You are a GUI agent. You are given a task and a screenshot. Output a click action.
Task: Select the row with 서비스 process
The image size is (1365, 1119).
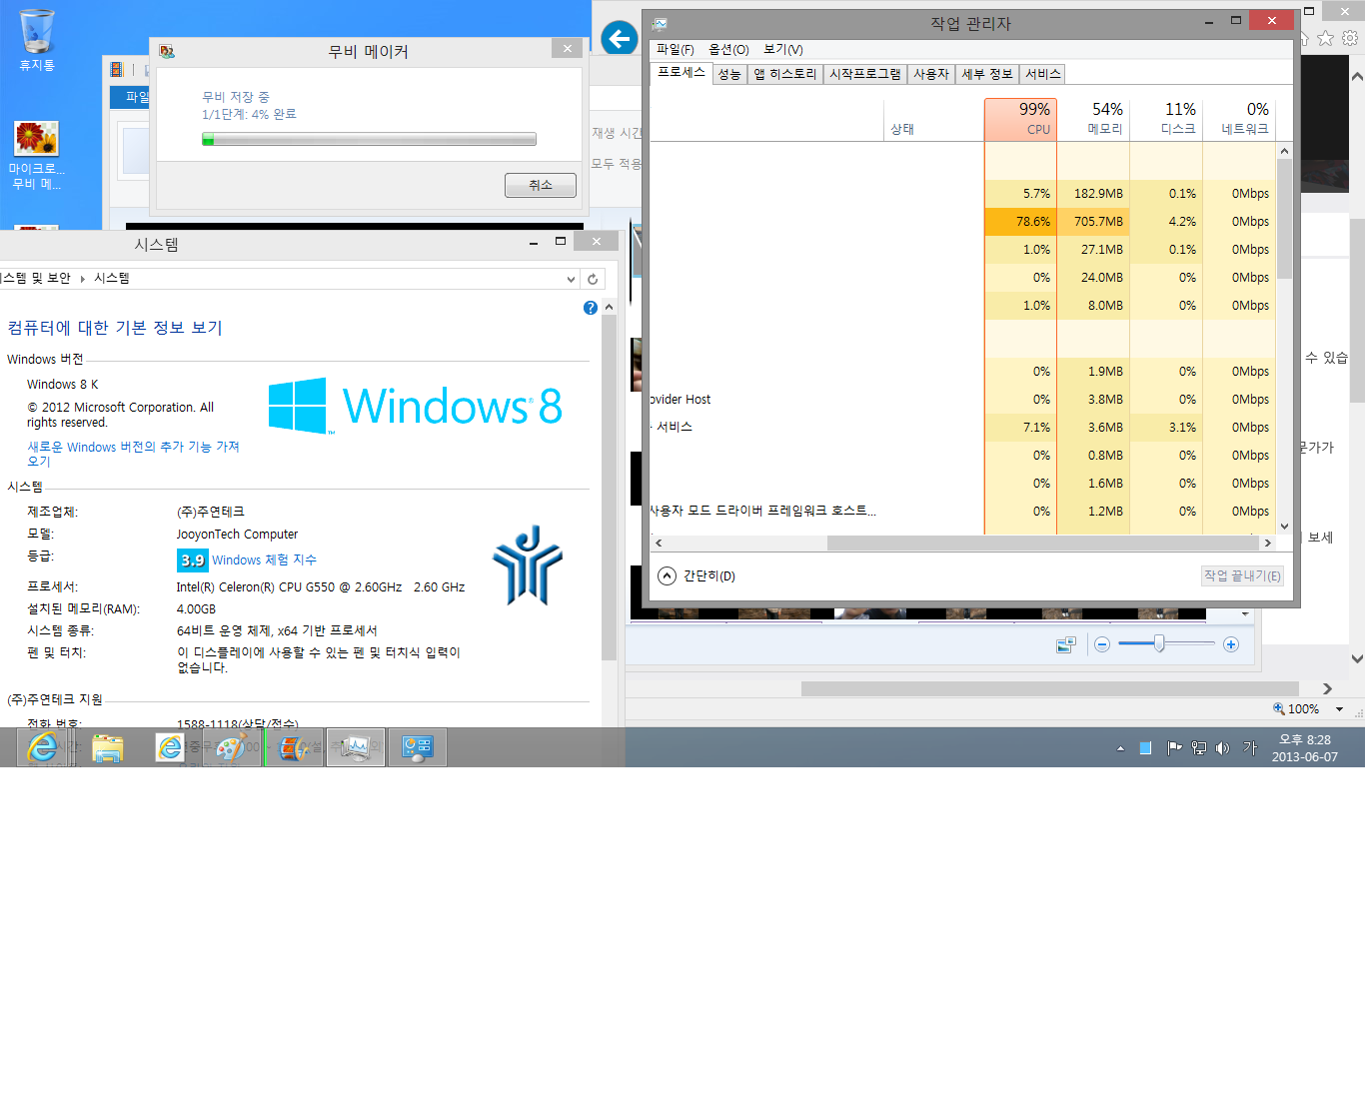[962, 428]
